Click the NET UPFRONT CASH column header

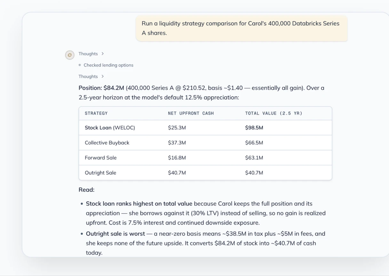pos(191,113)
